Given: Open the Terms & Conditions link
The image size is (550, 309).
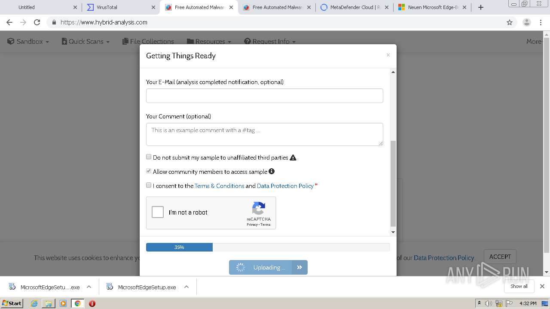Looking at the screenshot, I should tap(220, 186).
